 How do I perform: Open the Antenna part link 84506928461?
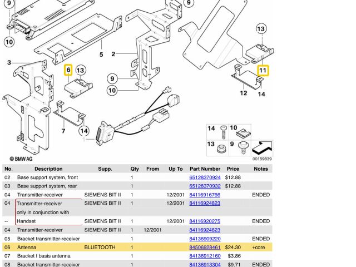[x=205, y=248]
